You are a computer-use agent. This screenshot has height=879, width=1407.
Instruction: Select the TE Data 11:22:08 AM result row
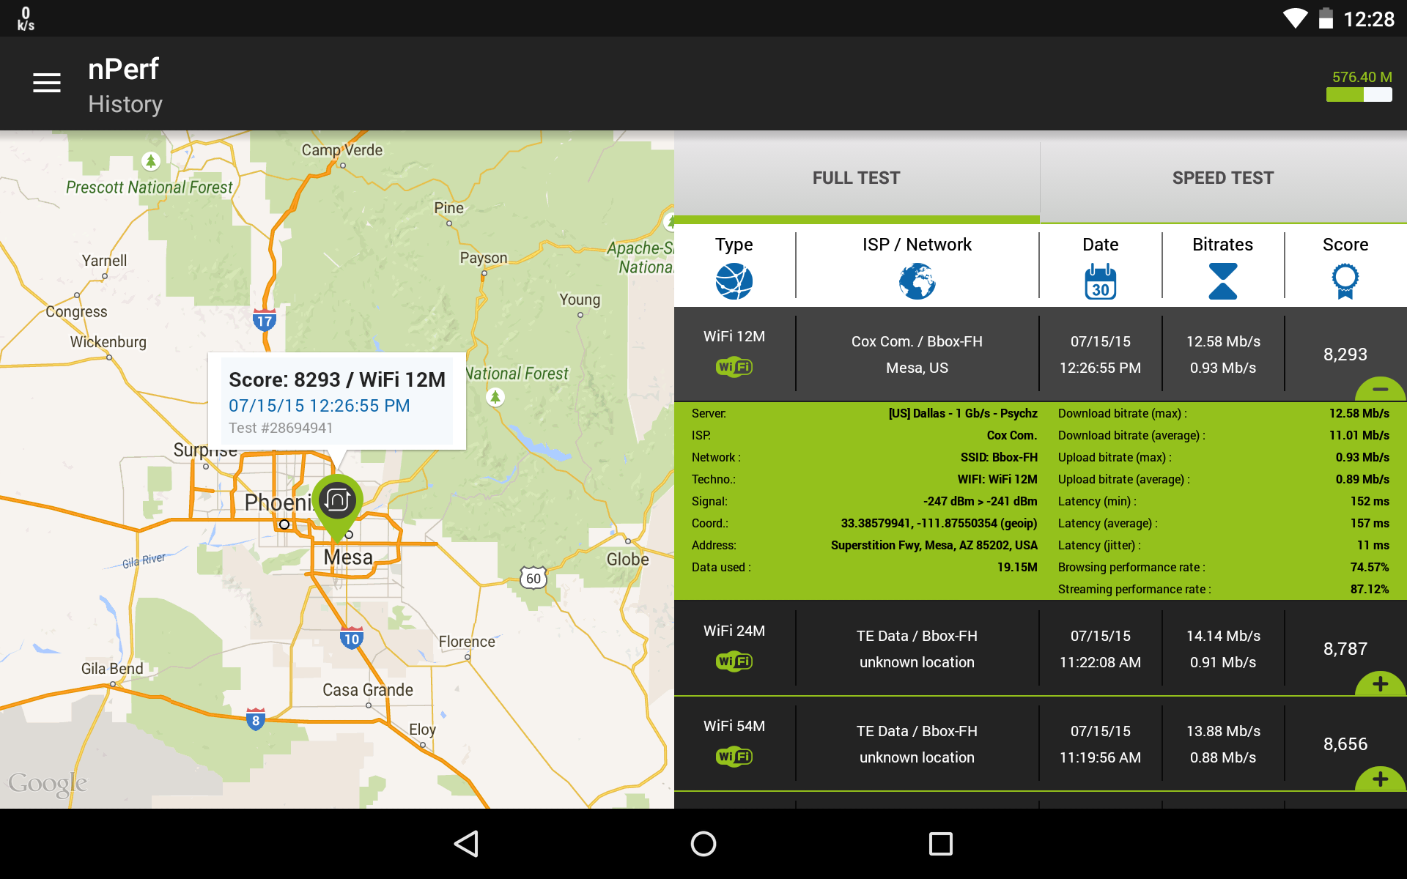coord(1026,649)
